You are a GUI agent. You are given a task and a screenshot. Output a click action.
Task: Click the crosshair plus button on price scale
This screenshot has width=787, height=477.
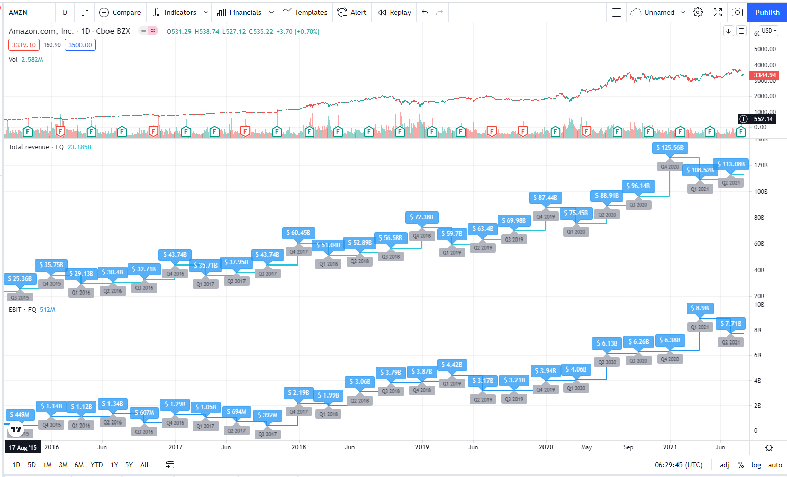743,119
